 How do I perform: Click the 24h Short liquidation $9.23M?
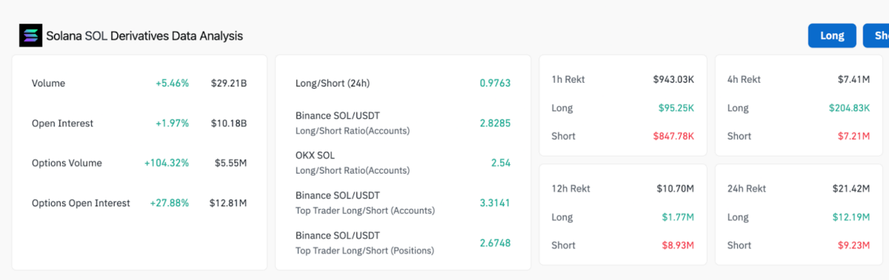point(853,245)
